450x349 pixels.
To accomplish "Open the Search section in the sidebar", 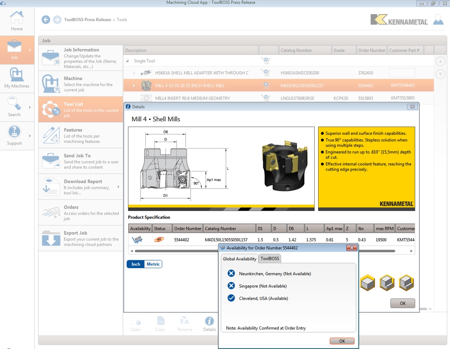I will pyautogui.click(x=14, y=106).
